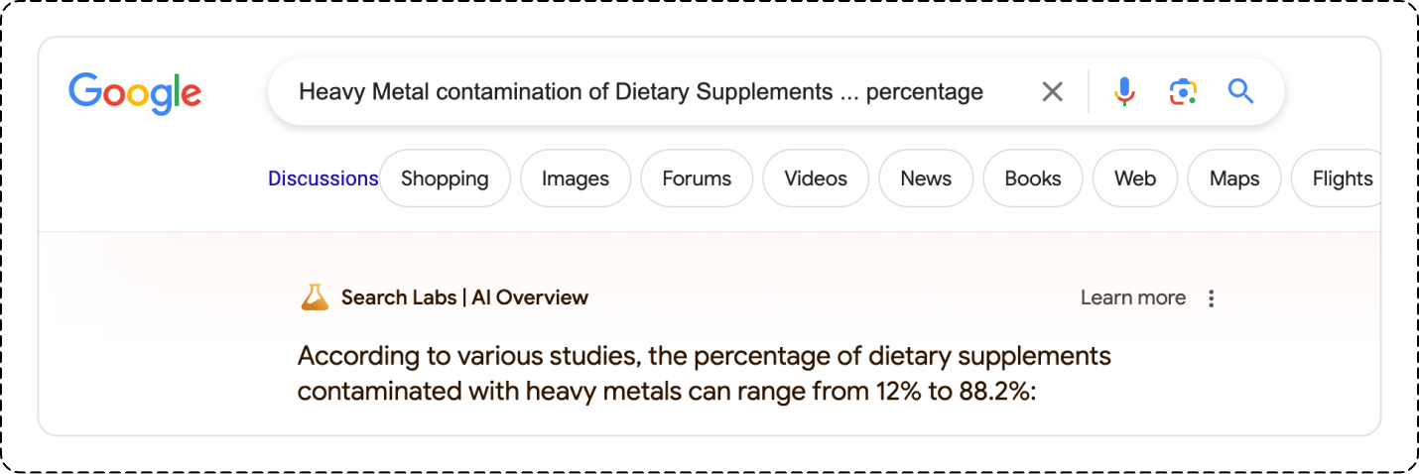The width and height of the screenshot is (1419, 474).
Task: Click the search query text field
Action: click(x=640, y=92)
